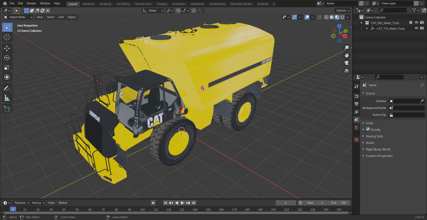
Task: Choose the Annotate tool
Action: click(7, 89)
